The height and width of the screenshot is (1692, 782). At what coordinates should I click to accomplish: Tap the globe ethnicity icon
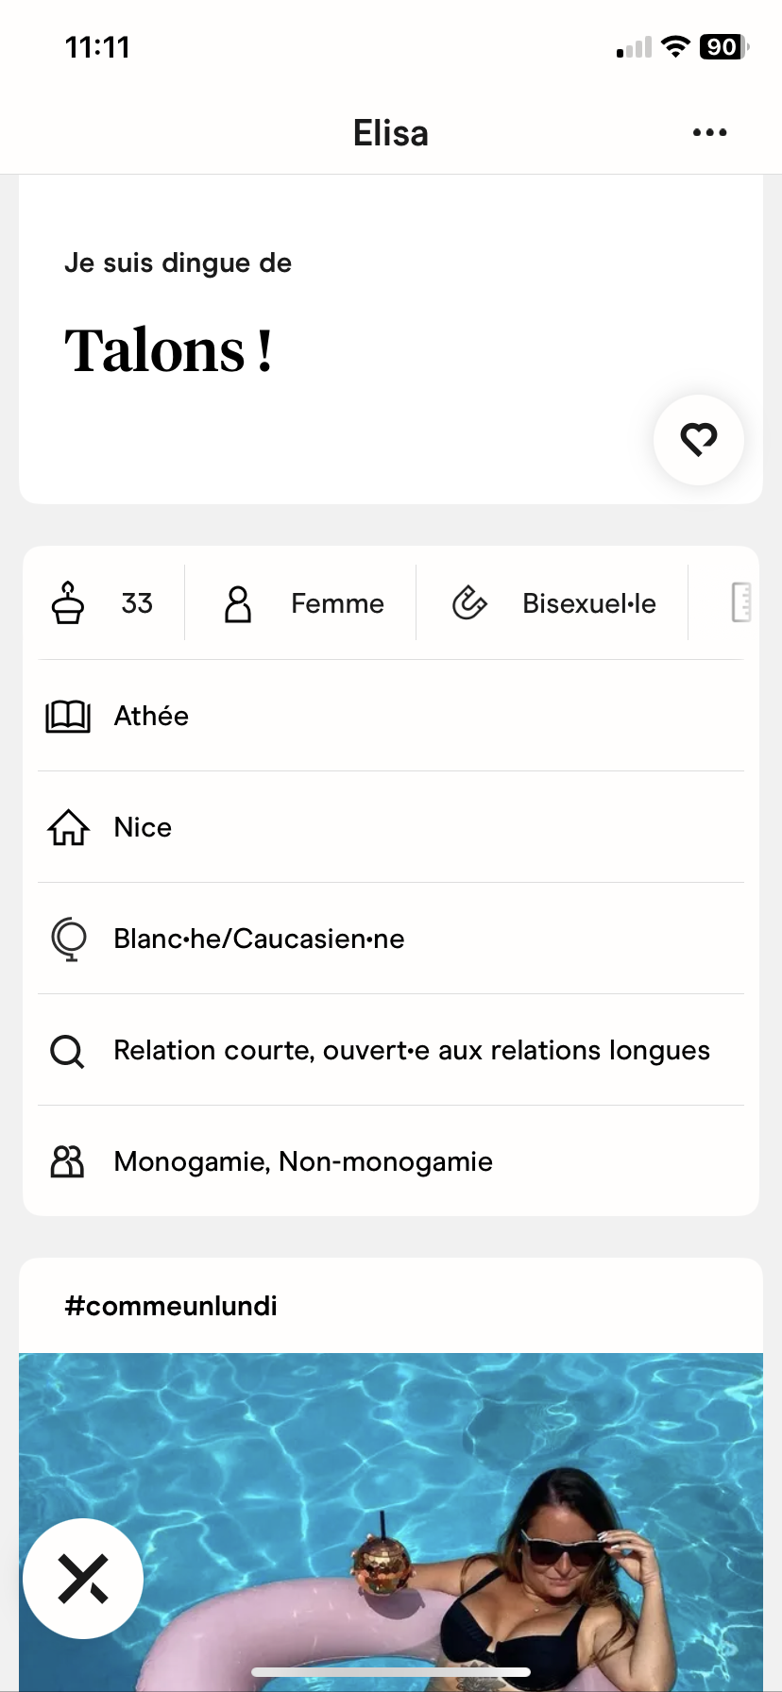pos(68,939)
